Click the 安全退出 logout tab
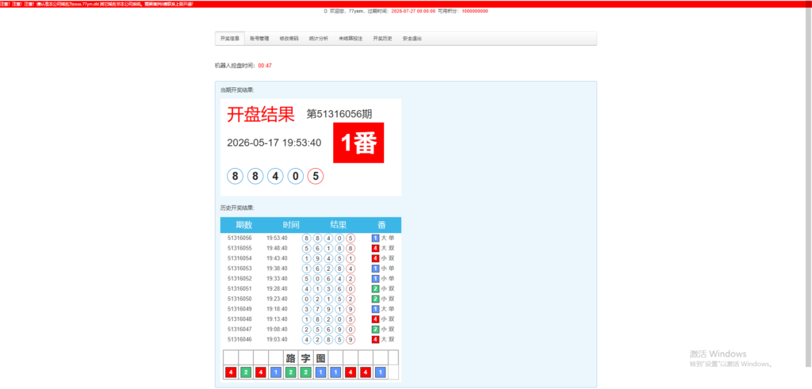This screenshot has height=389, width=812. [412, 38]
